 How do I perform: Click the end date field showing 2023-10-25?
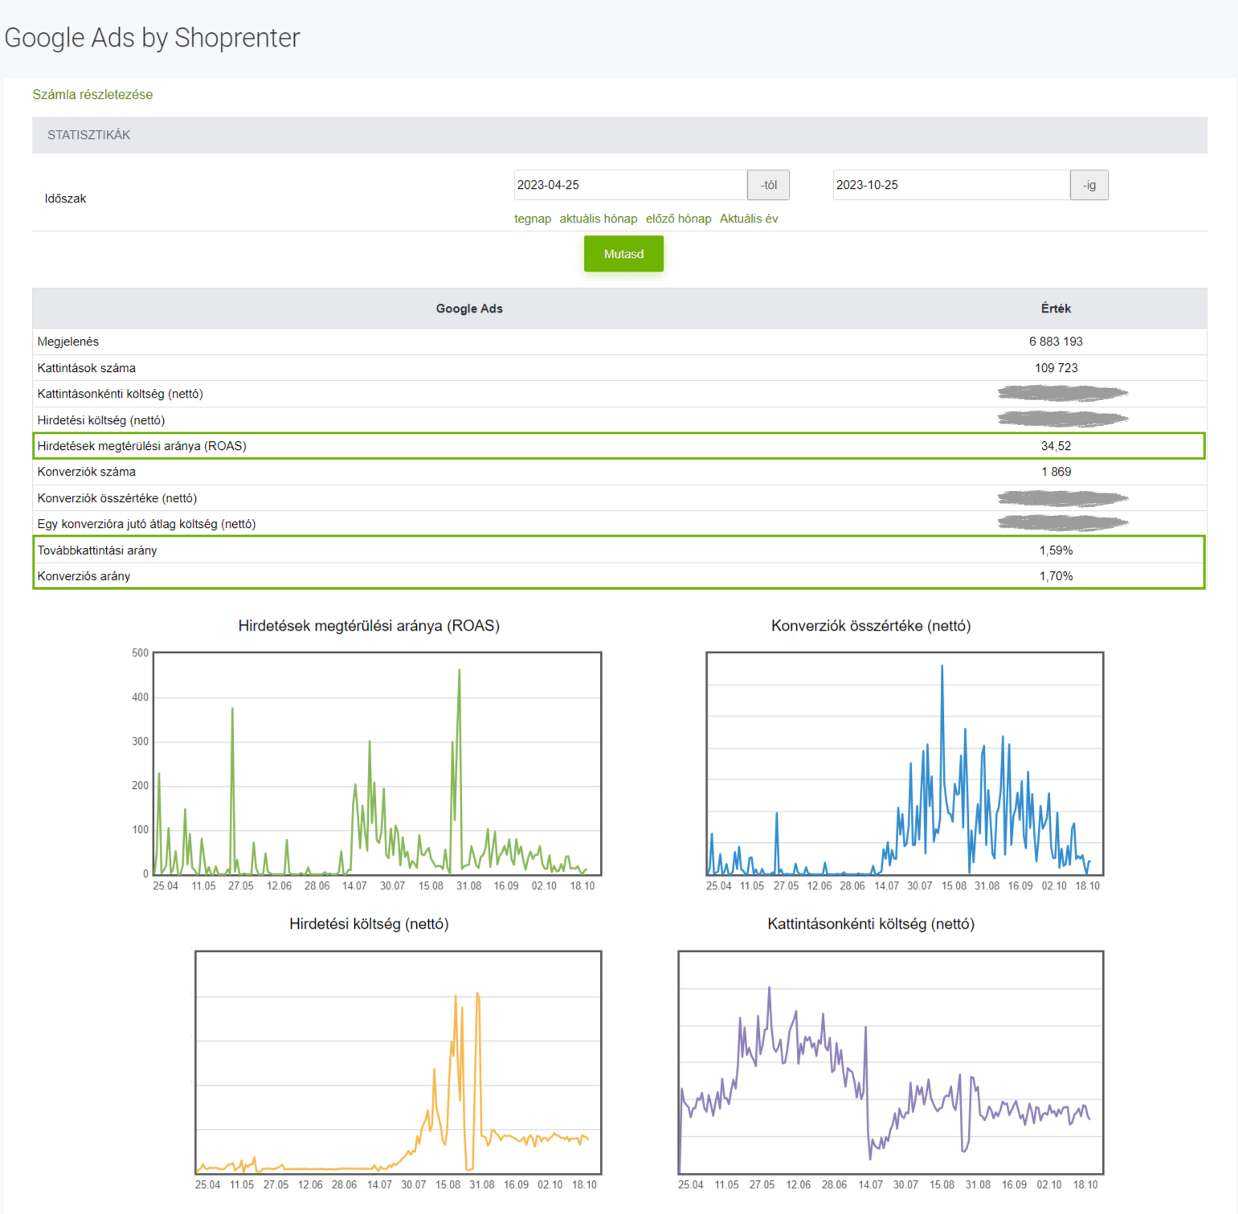(x=951, y=185)
